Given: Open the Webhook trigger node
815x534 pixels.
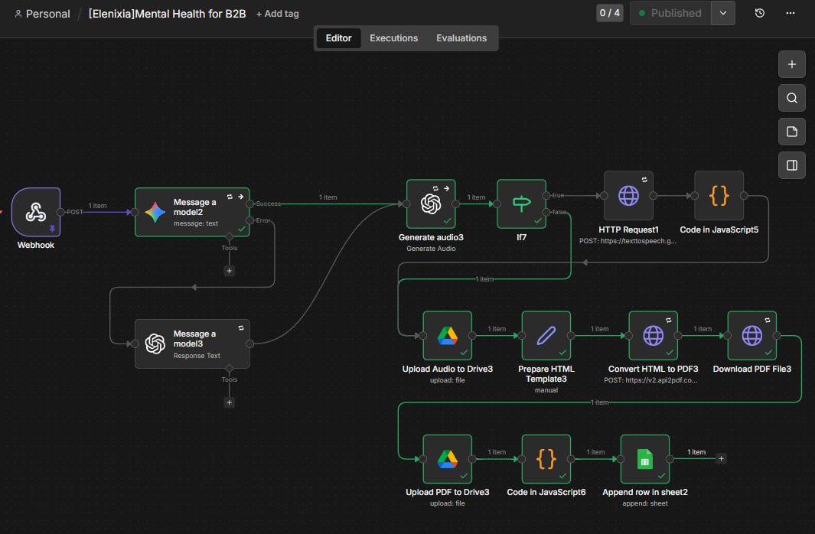Looking at the screenshot, I should (36, 212).
